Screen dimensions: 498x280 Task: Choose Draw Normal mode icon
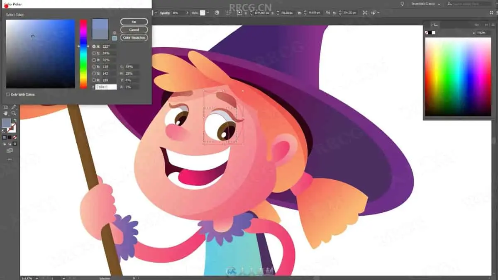click(5, 144)
